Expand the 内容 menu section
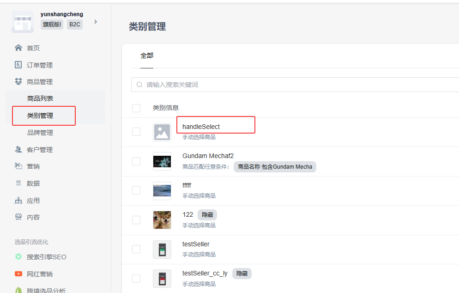The height and width of the screenshot is (293, 459). [x=33, y=217]
